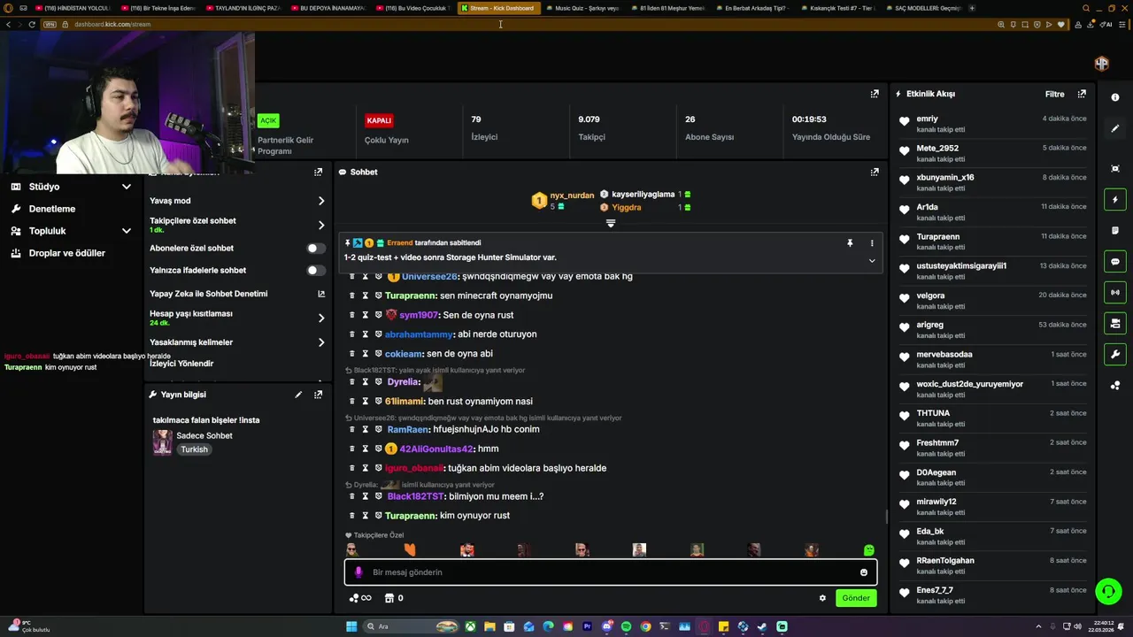Open Steam from the taskbar
This screenshot has width=1133, height=637.
click(762, 626)
